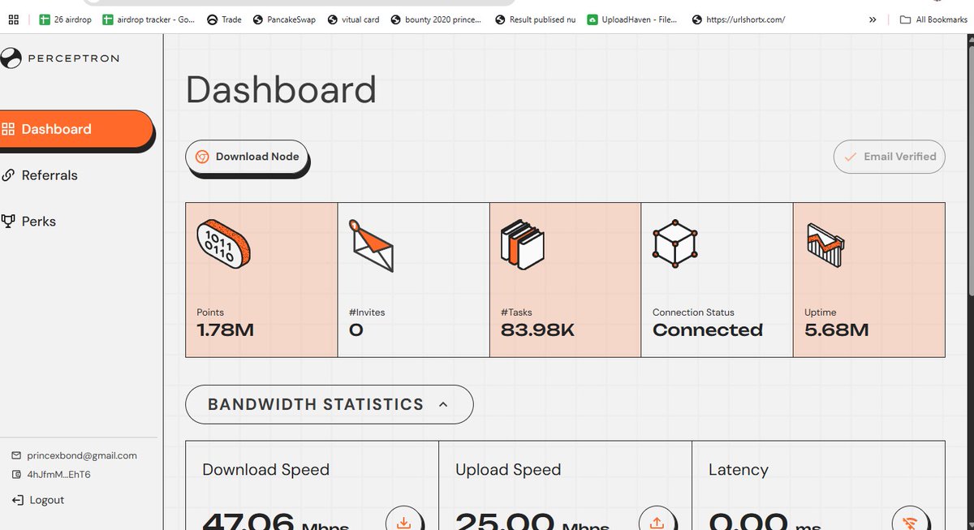The height and width of the screenshot is (530, 974).
Task: Click the envelope Invites card icon
Action: [x=371, y=245]
